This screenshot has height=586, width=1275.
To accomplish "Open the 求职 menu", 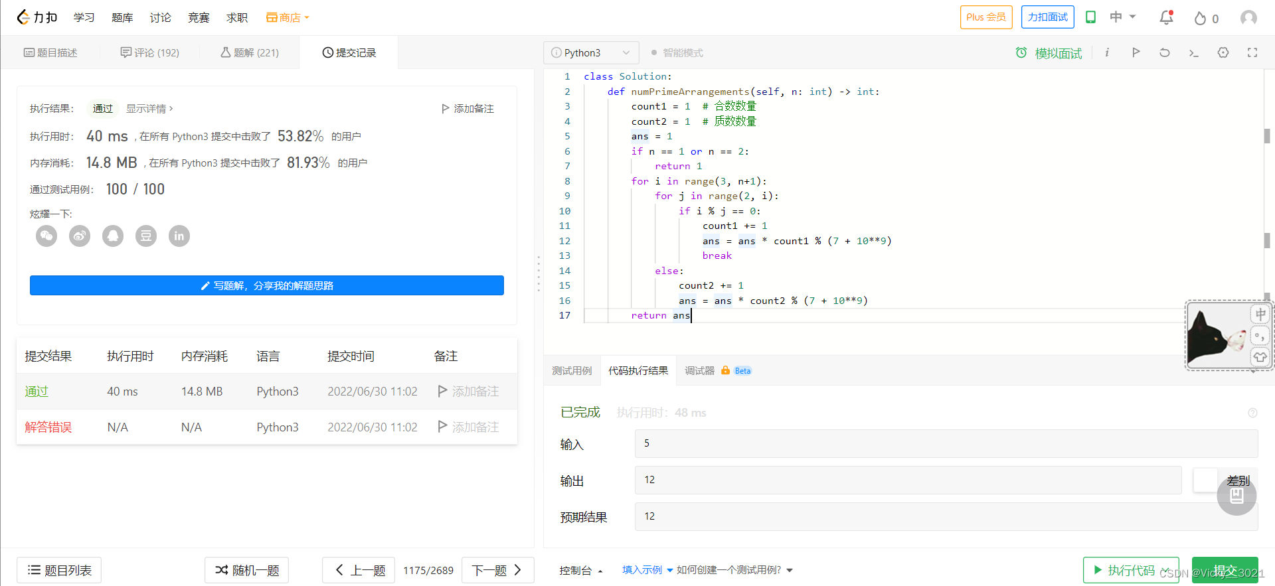I will coord(237,17).
